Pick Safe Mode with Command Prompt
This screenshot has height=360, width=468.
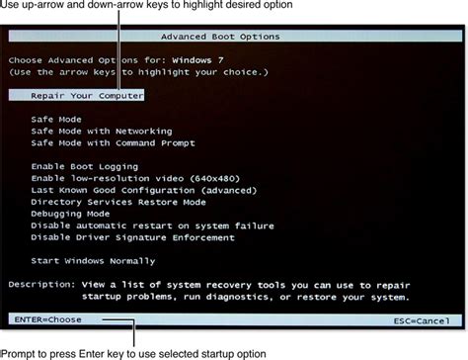click(113, 143)
